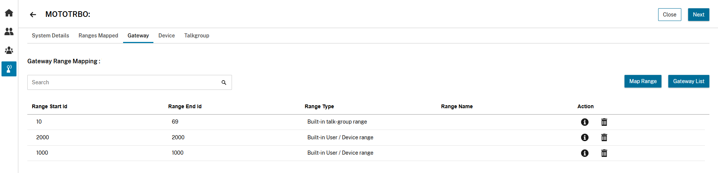
Task: Select the radio systems sidebar icon
Action: tap(9, 69)
